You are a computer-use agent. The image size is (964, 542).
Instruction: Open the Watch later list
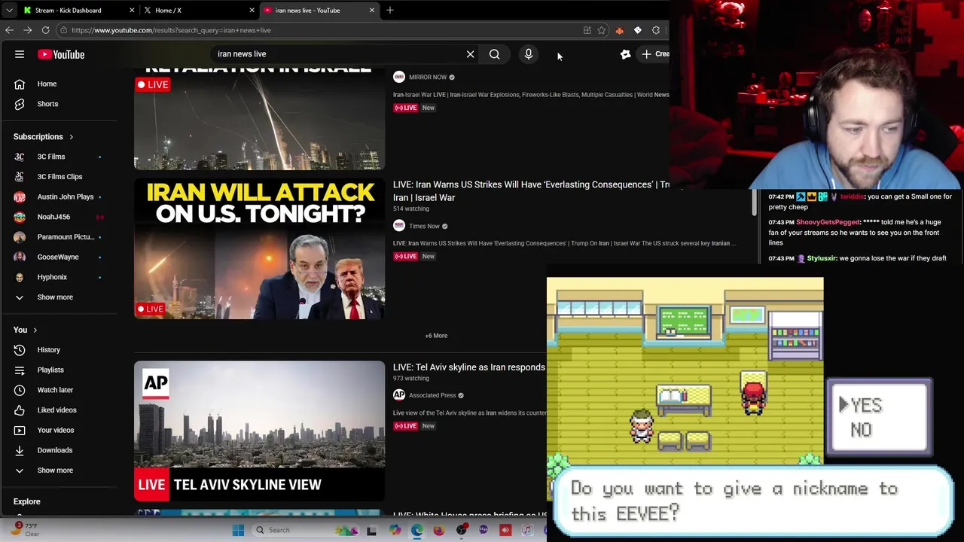(x=55, y=390)
